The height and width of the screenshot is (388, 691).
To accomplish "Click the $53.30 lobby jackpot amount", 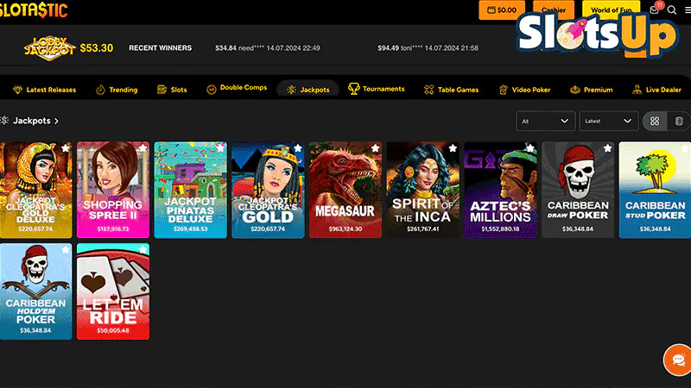I will click(x=97, y=48).
